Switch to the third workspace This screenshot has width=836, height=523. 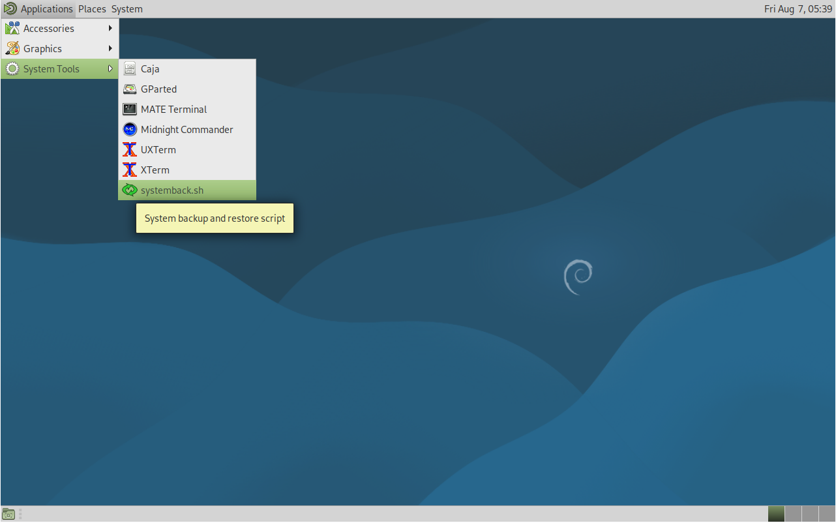coord(810,514)
